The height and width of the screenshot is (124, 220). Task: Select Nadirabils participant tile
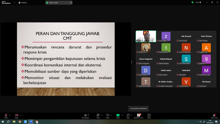click(186, 70)
